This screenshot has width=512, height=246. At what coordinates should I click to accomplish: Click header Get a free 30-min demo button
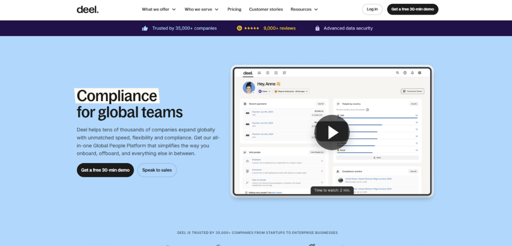point(412,9)
